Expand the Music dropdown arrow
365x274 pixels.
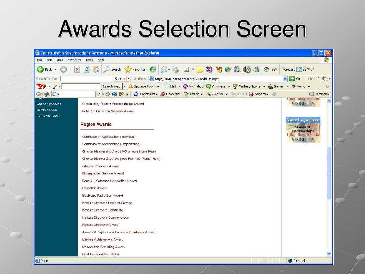[x=309, y=87]
